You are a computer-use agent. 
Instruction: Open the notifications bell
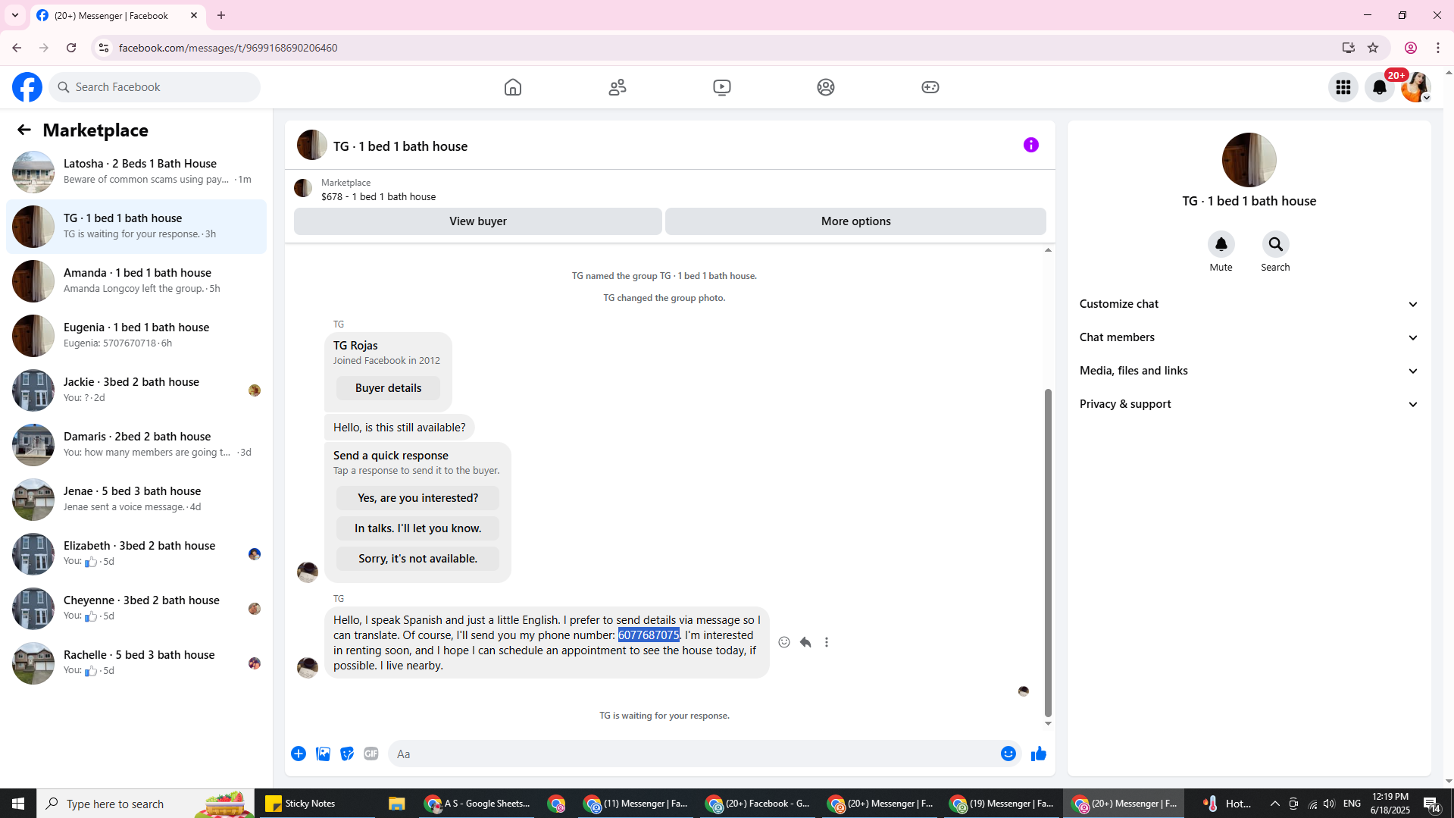[x=1380, y=87]
